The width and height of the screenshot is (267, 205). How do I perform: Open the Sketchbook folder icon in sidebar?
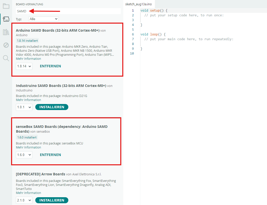[6, 6]
